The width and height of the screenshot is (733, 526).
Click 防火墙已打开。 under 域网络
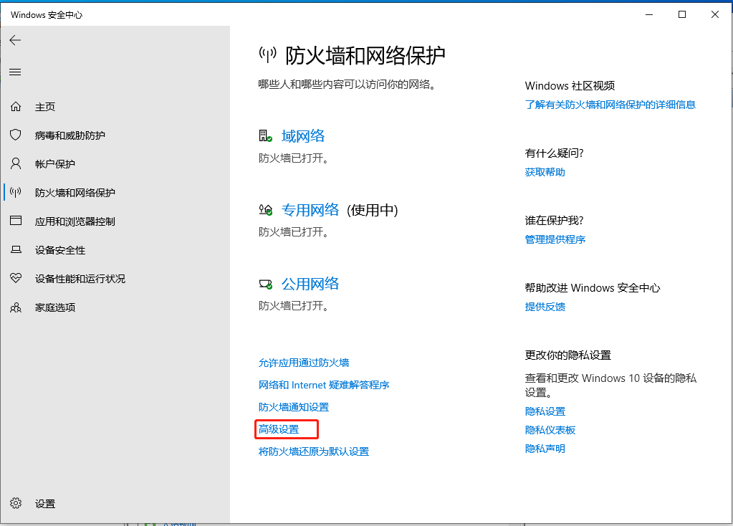[x=294, y=158]
